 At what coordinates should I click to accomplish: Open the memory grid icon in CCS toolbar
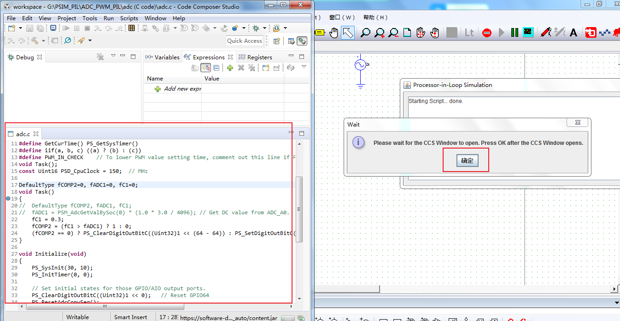tap(132, 29)
